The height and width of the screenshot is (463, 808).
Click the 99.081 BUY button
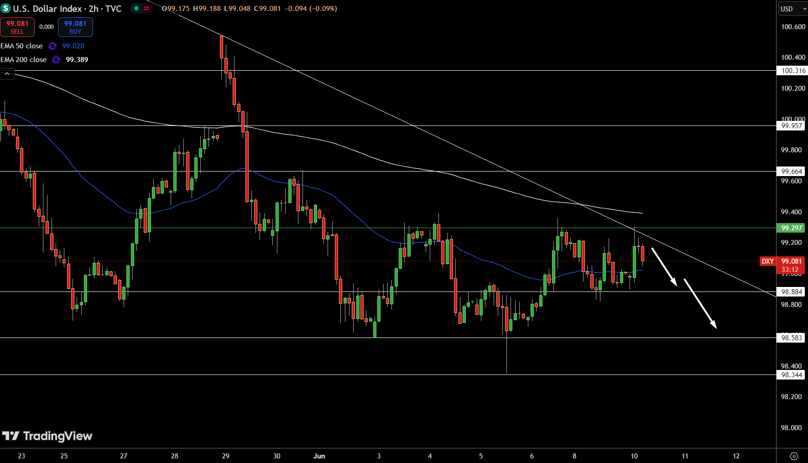pyautogui.click(x=75, y=27)
